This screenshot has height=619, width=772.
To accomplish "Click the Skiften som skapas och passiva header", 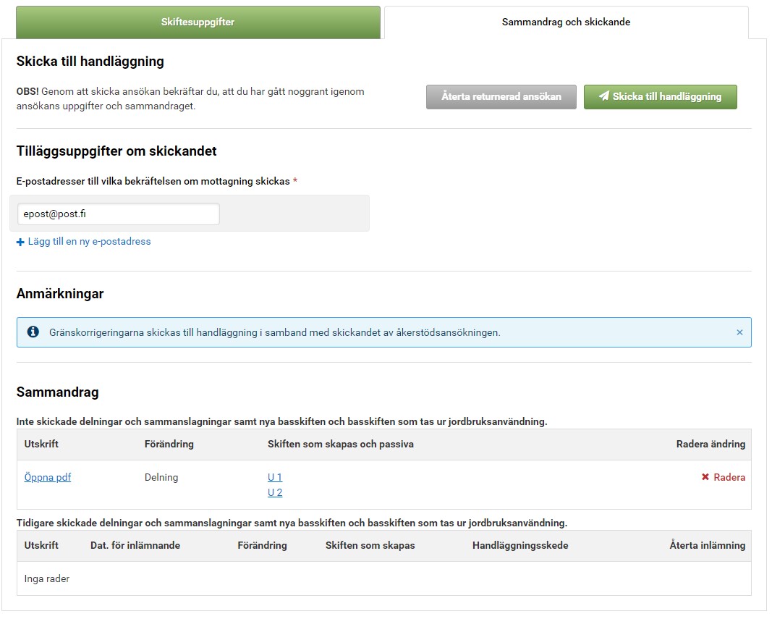I will 341,444.
